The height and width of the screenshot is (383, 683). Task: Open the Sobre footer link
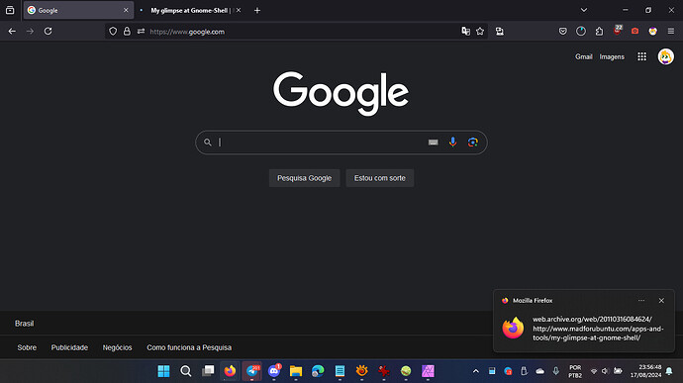click(x=27, y=347)
